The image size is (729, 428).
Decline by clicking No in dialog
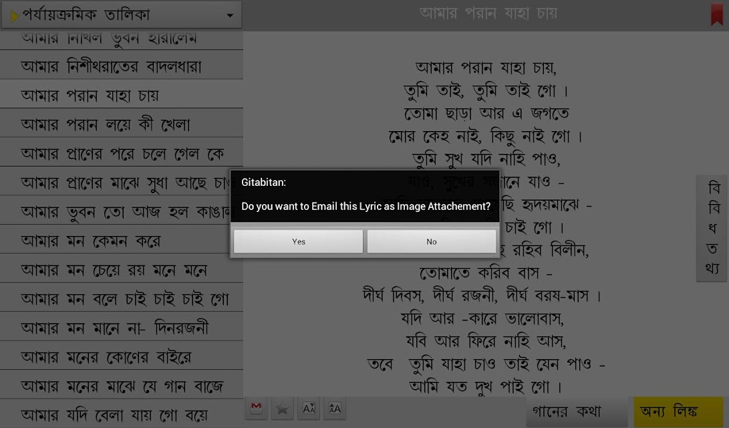[432, 241]
